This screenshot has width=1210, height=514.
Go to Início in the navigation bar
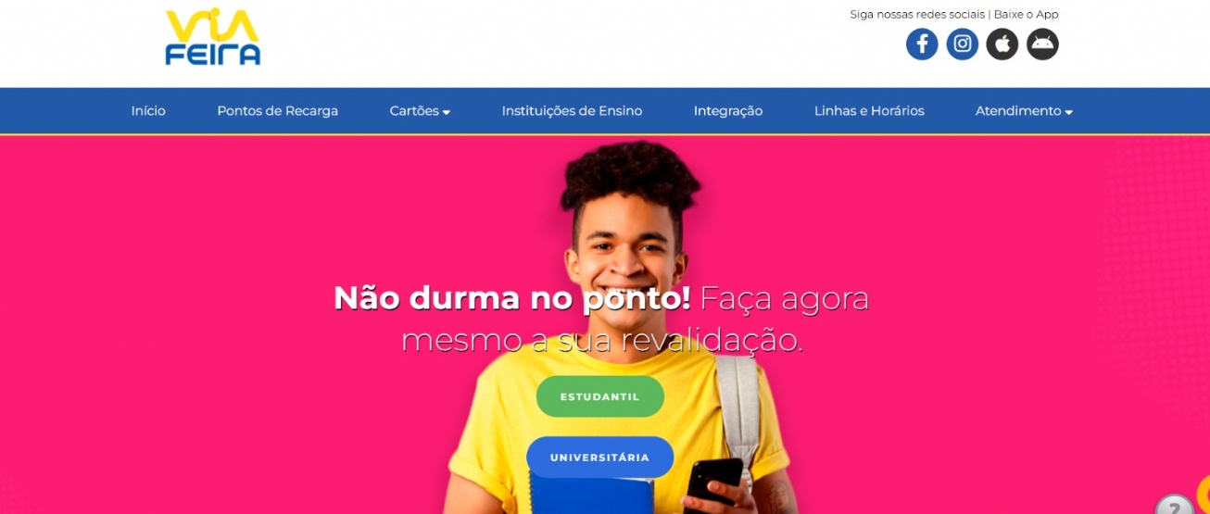coord(148,111)
